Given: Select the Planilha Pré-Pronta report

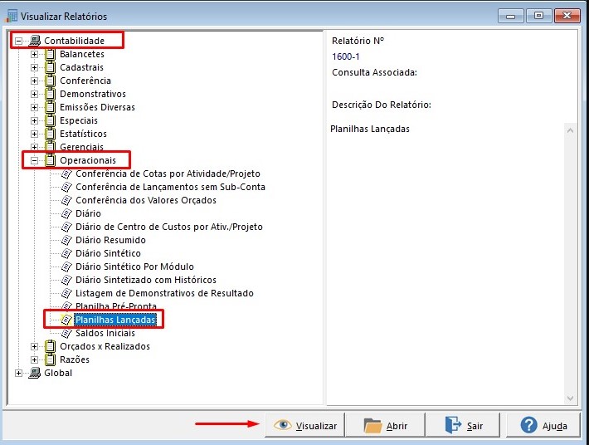Looking at the screenshot, I should pos(116,306).
